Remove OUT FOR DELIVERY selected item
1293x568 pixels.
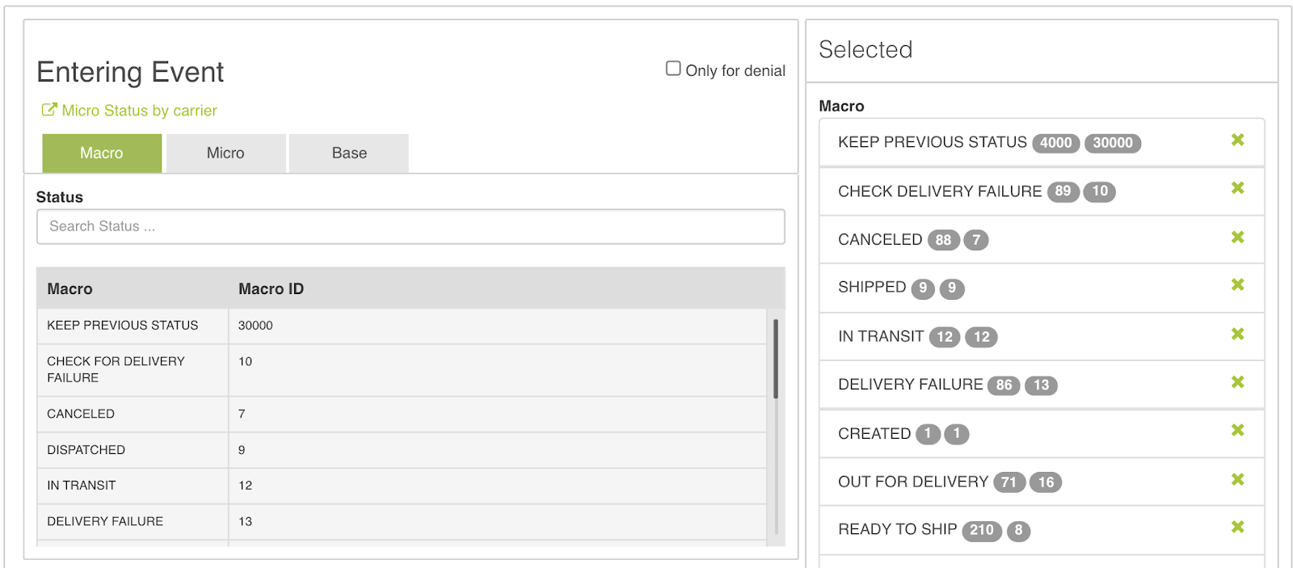point(1237,480)
